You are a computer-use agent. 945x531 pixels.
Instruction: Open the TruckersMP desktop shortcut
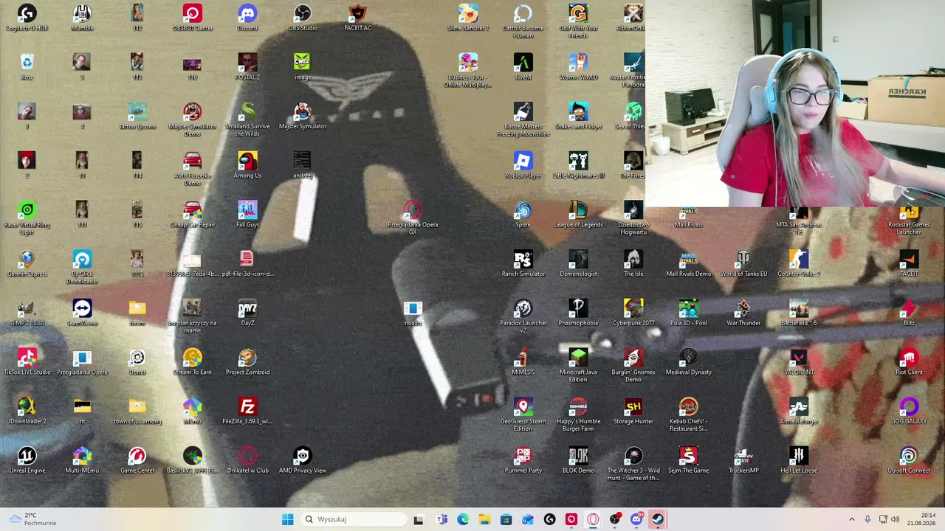(743, 461)
